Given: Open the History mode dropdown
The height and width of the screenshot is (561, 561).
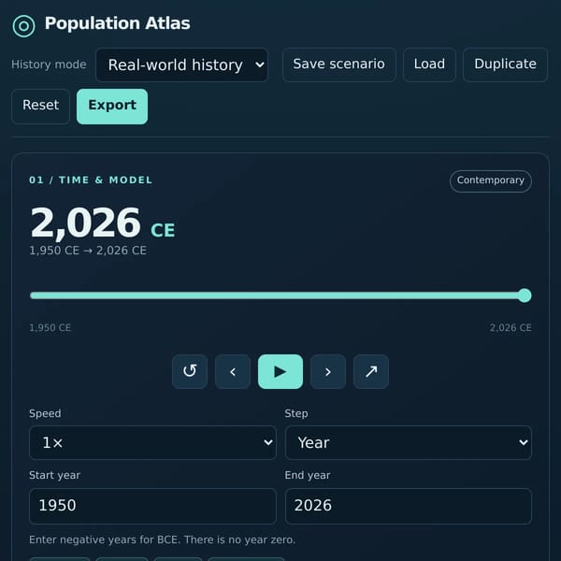Looking at the screenshot, I should (181, 65).
